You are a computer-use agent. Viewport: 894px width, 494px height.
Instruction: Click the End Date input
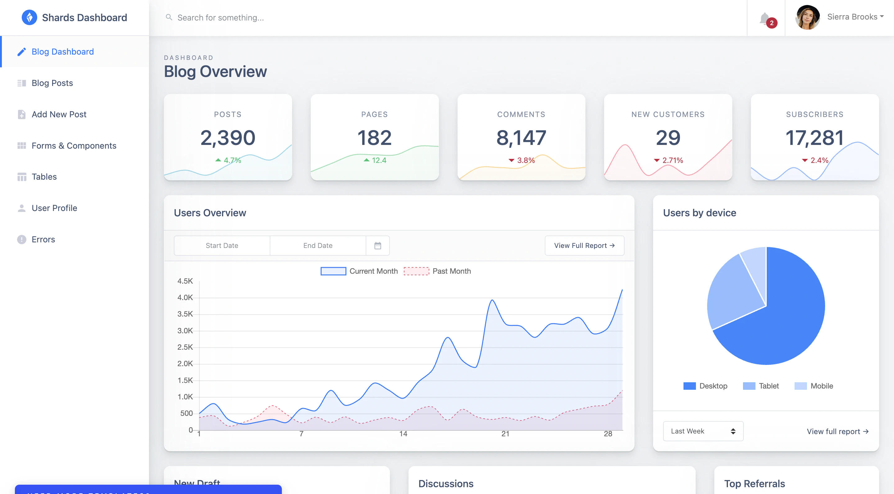[x=318, y=246]
